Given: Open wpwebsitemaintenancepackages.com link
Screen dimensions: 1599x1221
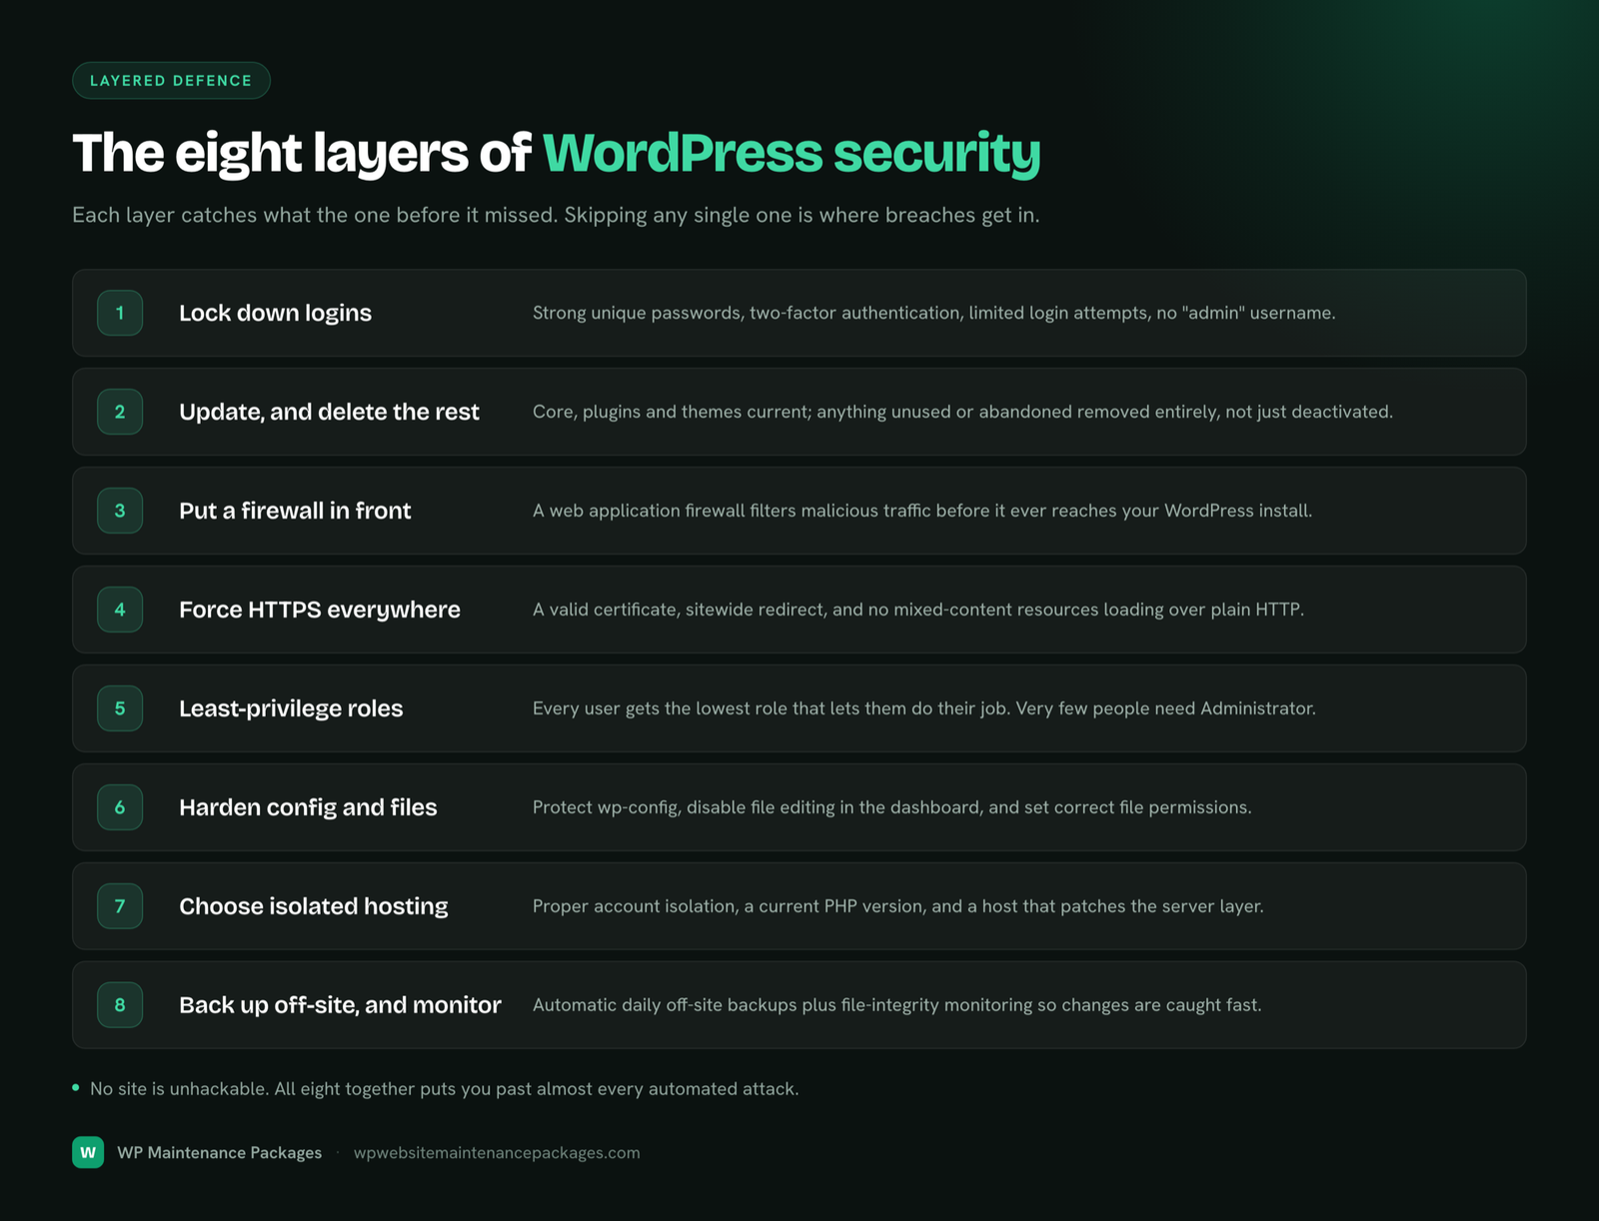Looking at the screenshot, I should click(497, 1153).
